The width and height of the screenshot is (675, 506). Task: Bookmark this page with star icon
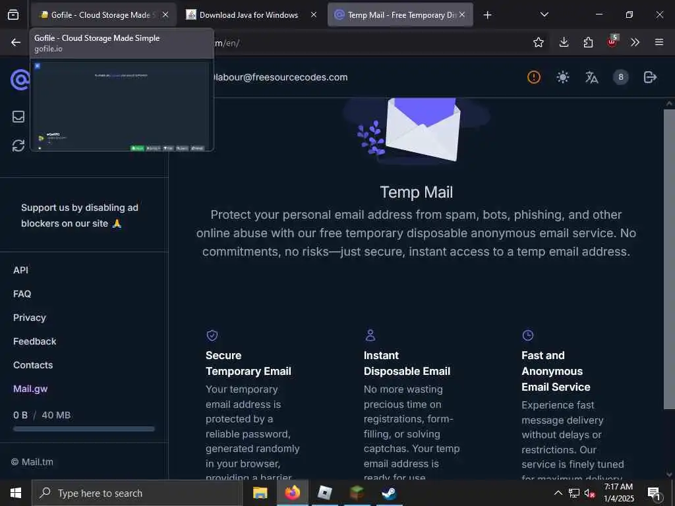[538, 42]
